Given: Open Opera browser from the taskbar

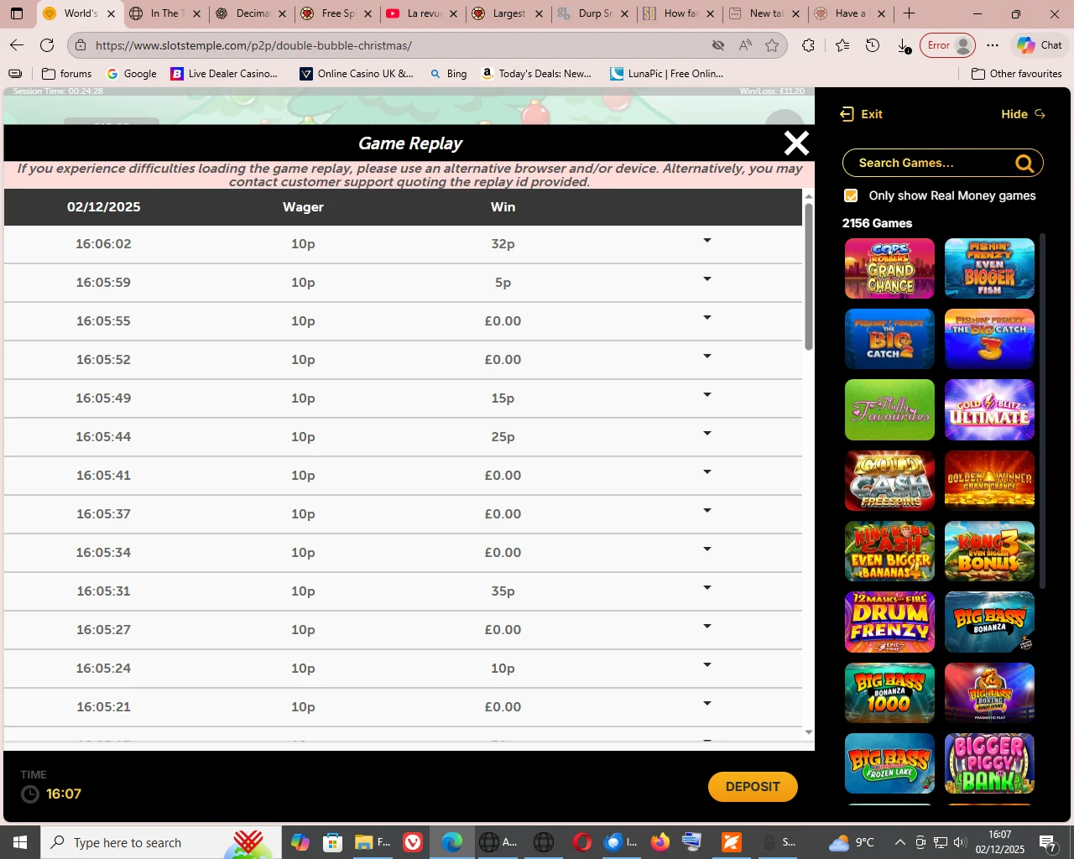Looking at the screenshot, I should coord(582,842).
